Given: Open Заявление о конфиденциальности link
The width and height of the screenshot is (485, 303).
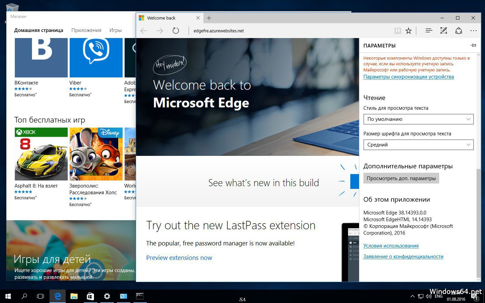Looking at the screenshot, I should pos(403,257).
